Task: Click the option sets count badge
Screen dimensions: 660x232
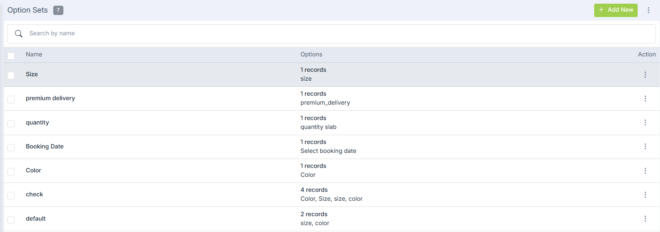Action: [x=58, y=10]
